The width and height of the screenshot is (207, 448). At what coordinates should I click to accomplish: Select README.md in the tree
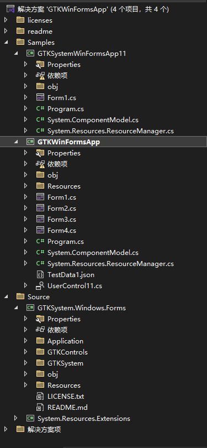pyautogui.click(x=67, y=407)
